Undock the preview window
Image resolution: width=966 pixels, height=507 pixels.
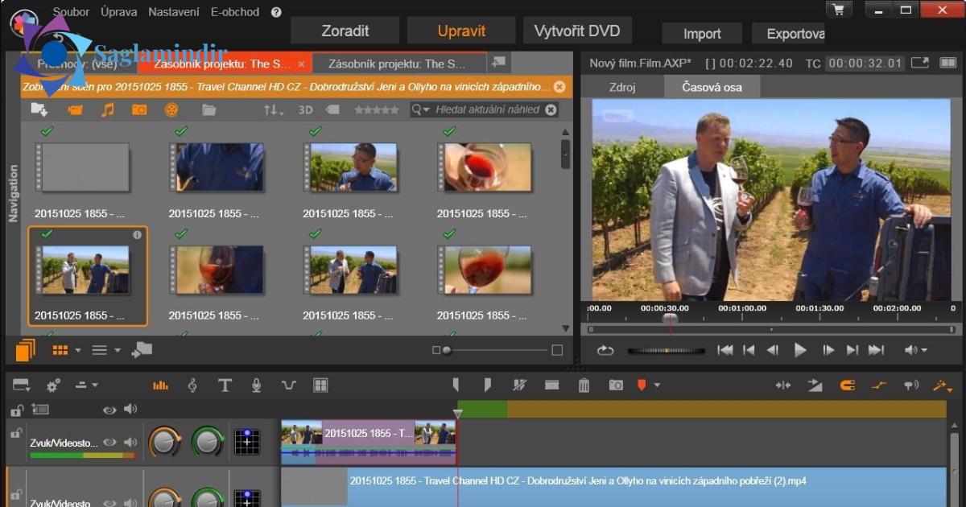920,62
